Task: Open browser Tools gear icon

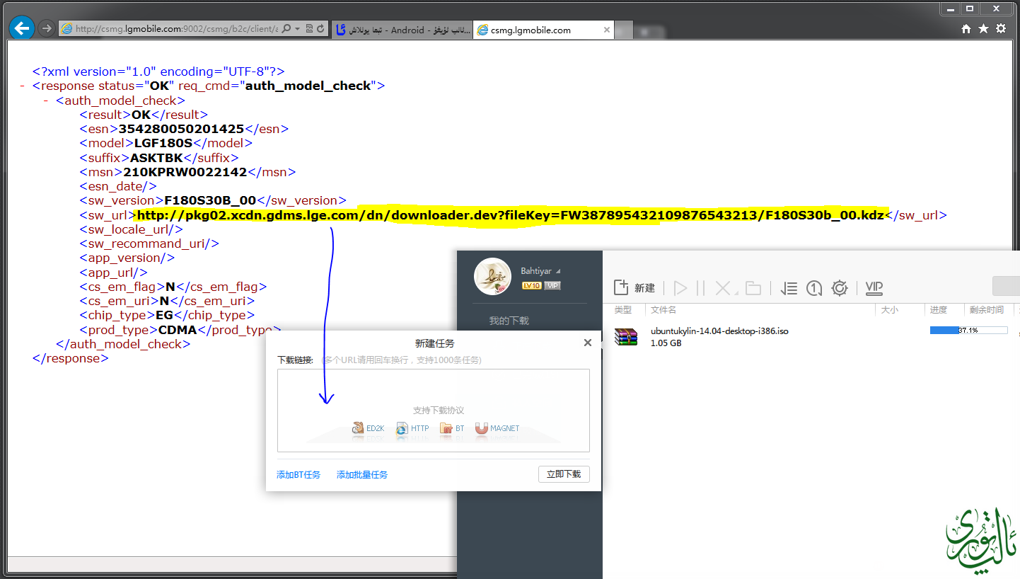Action: click(1001, 29)
